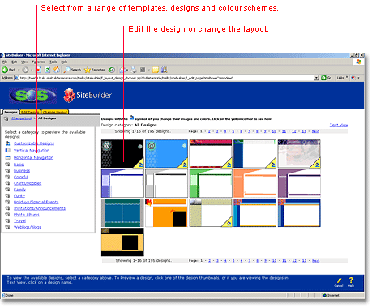Image resolution: width=372 pixels, height=308 pixels.
Task: Click the Messenger toolbar icon
Action: 164,70
